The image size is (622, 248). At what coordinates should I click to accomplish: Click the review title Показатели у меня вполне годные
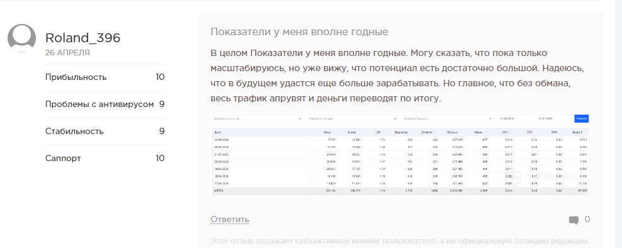[x=299, y=31]
